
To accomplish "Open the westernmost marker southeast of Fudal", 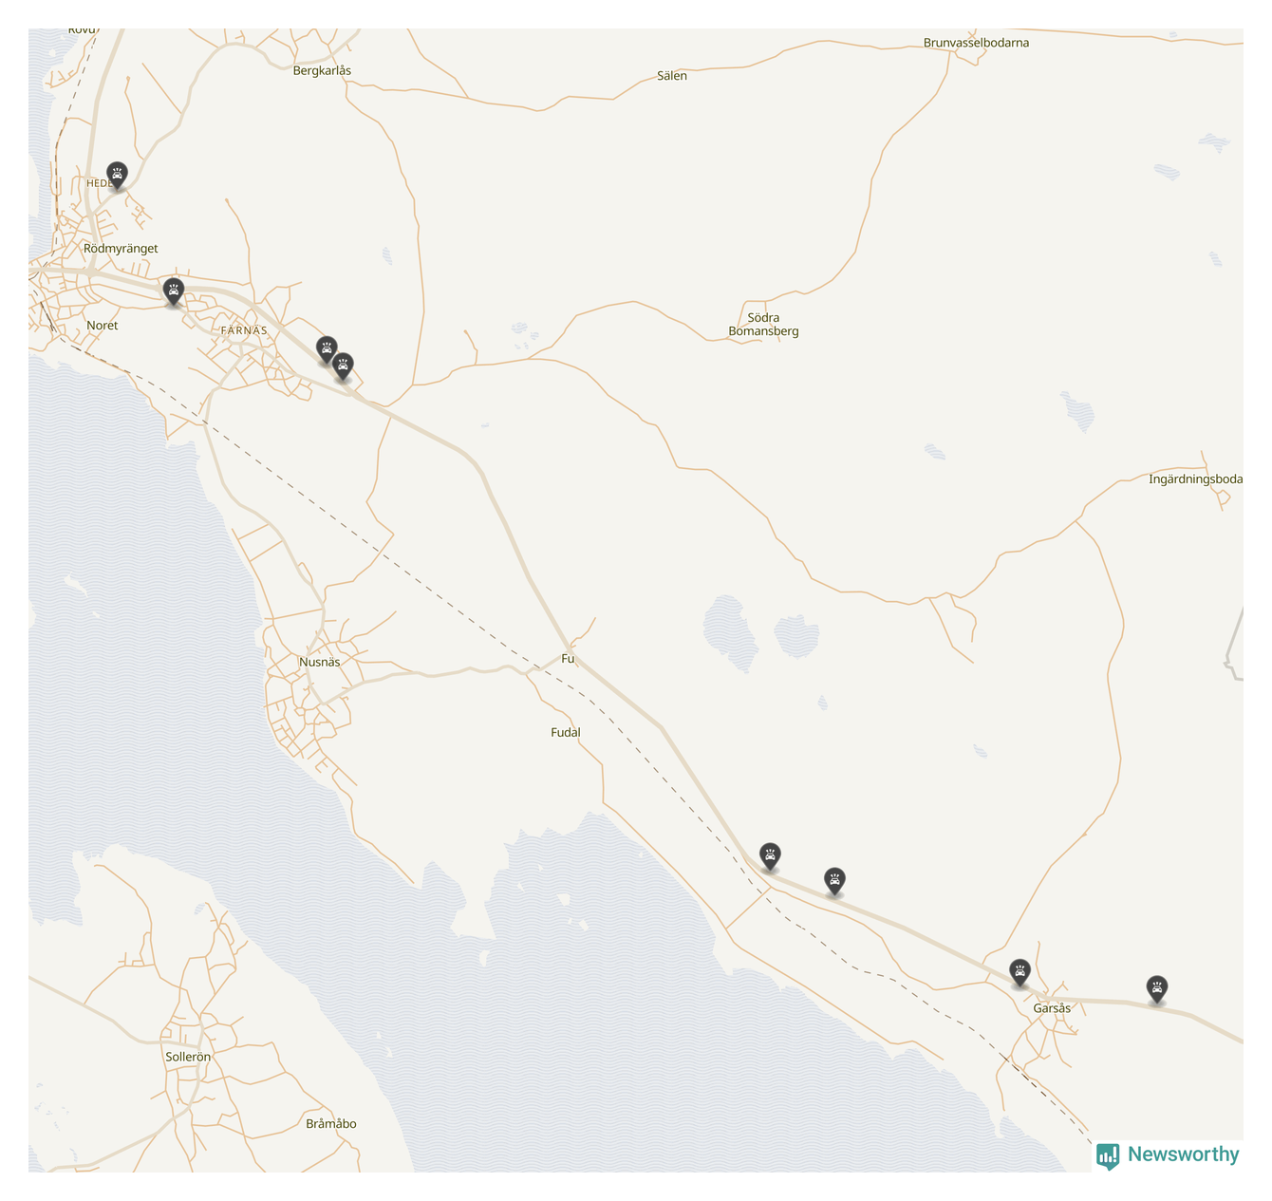I will coord(770,855).
